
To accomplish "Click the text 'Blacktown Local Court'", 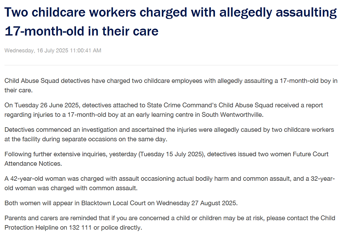I will pyautogui.click(x=113, y=203).
